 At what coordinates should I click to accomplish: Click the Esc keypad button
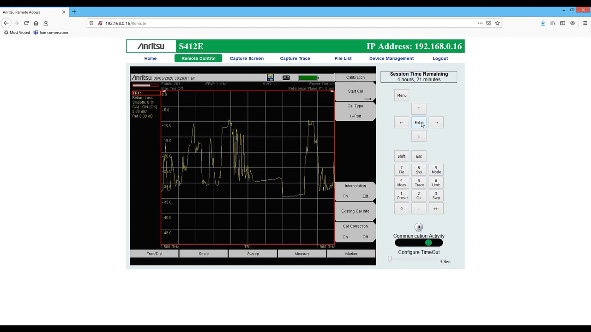pos(419,156)
